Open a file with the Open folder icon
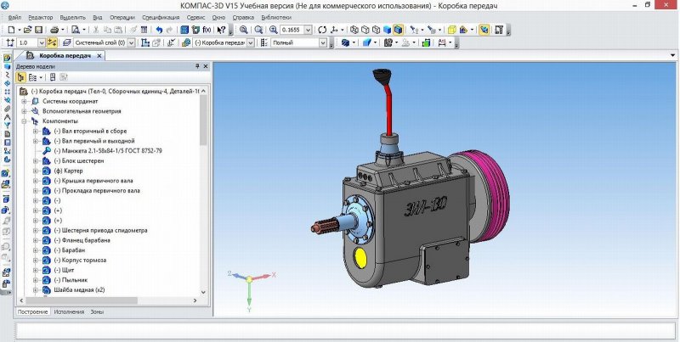Screen dimensions: 680x342 [28, 30]
